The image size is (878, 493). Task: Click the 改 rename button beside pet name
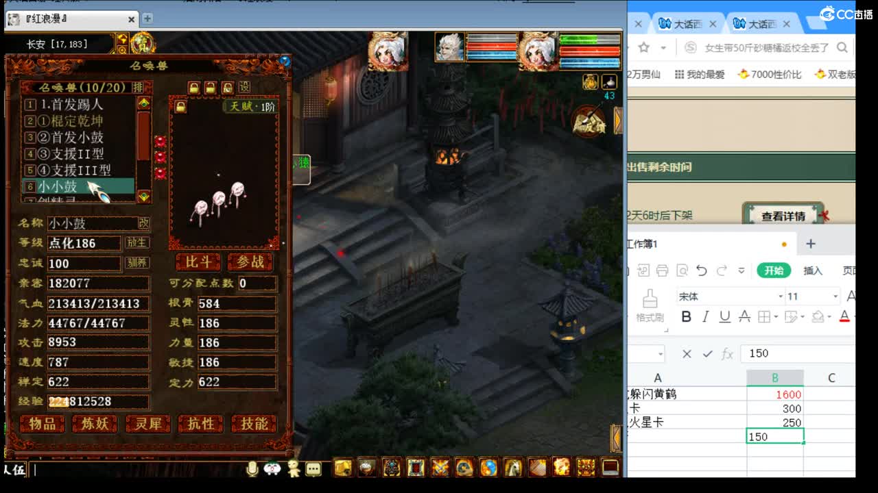[144, 223]
